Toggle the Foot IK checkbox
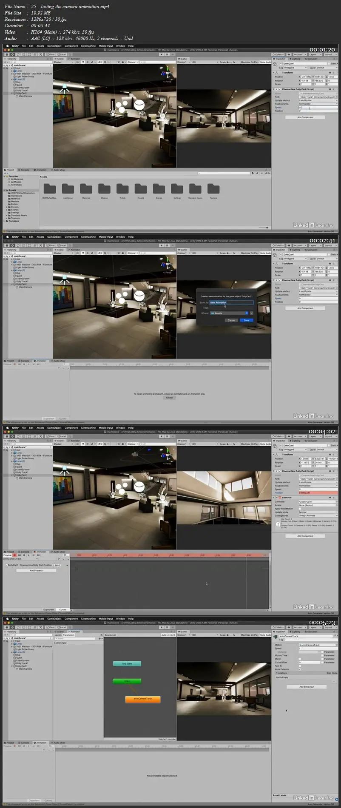 (x=300, y=666)
